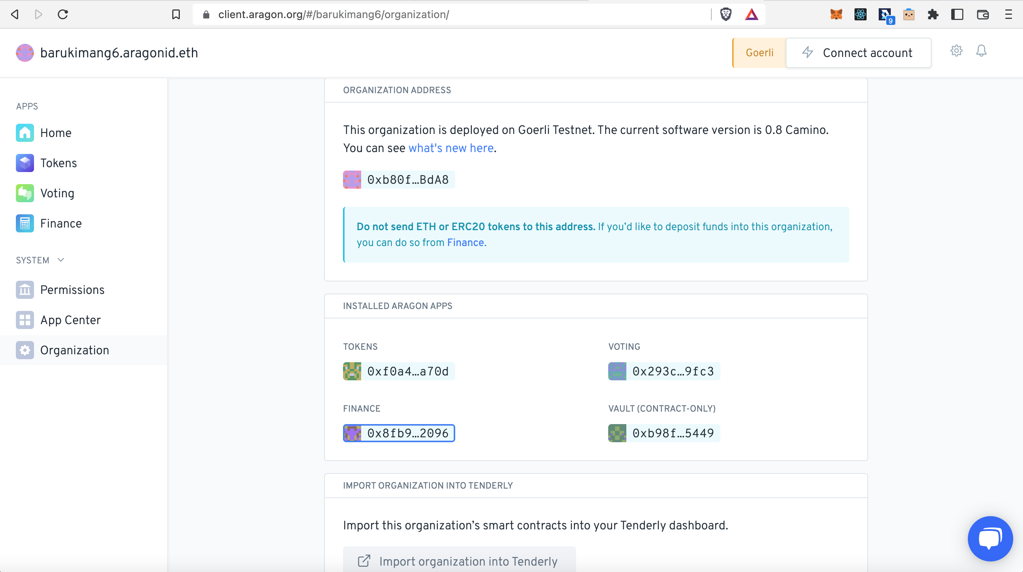Open the Tokens menu item
1023x572 pixels.
(83, 163)
